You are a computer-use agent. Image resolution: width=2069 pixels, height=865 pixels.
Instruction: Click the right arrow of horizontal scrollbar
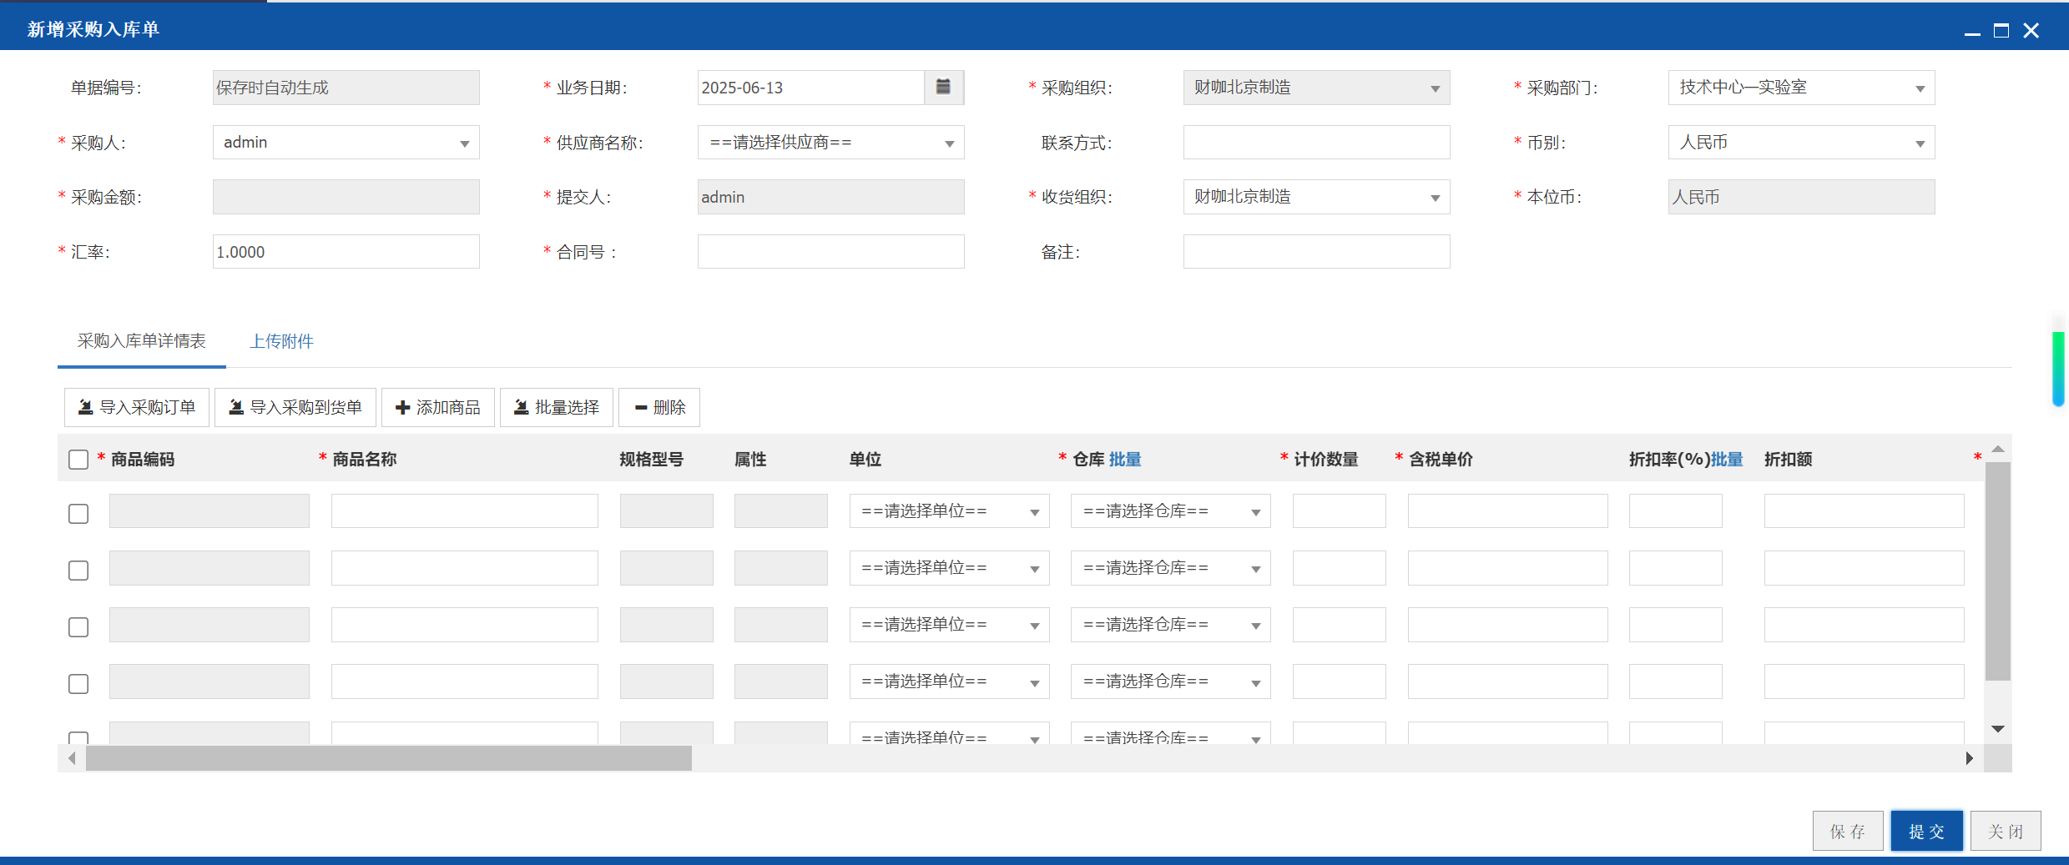click(x=1970, y=758)
